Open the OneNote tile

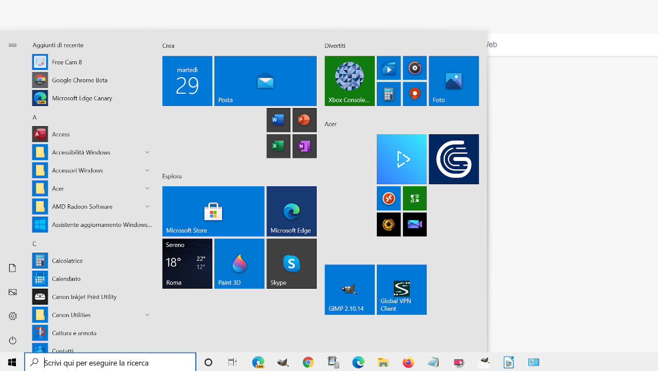coord(304,146)
